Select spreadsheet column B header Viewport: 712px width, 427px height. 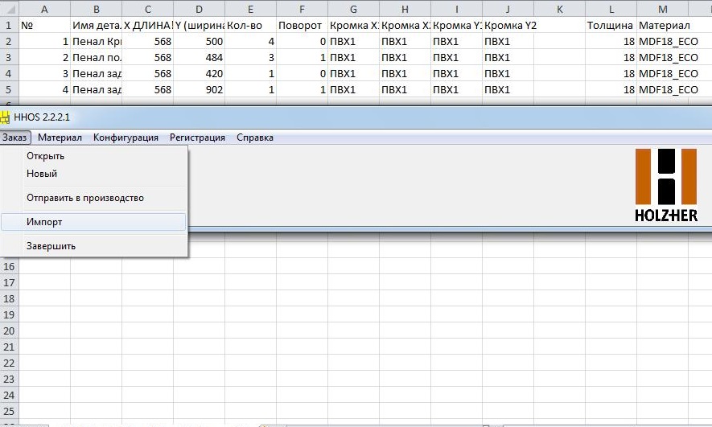pos(97,9)
